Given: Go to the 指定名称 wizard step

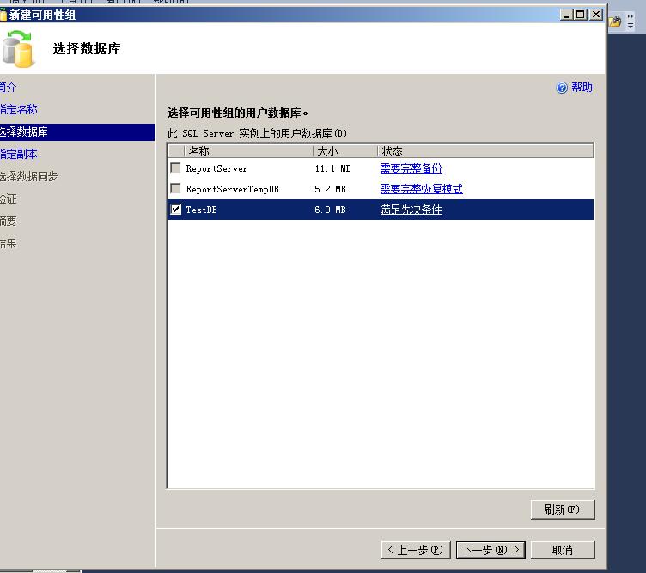Looking at the screenshot, I should click(19, 109).
